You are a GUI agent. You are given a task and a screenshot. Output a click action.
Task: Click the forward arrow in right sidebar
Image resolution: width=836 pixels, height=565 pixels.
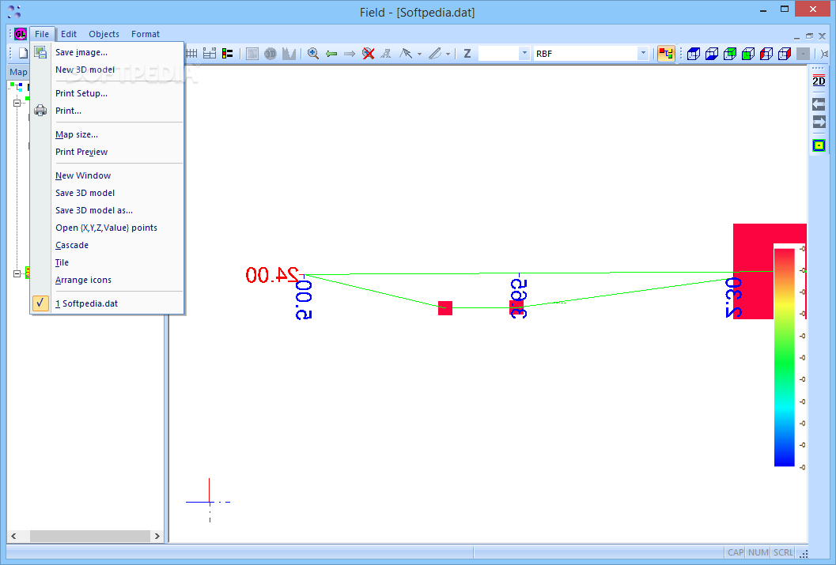pyautogui.click(x=819, y=122)
